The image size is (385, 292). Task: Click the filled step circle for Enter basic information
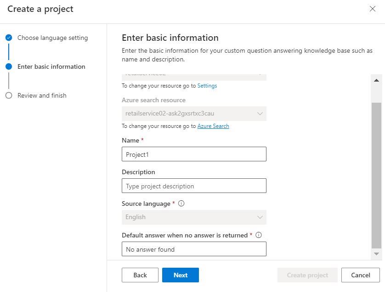[x=9, y=66]
